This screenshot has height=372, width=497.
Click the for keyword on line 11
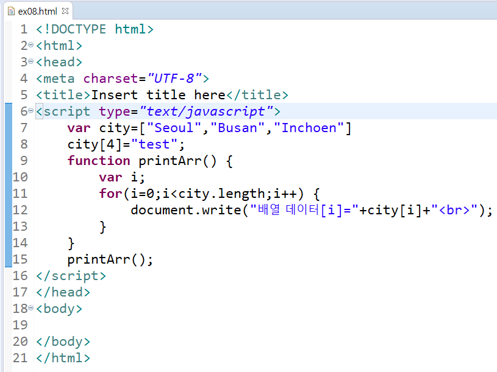pyautogui.click(x=110, y=194)
